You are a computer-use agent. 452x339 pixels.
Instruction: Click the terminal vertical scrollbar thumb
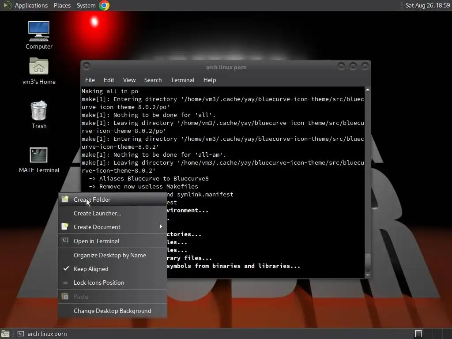[368, 262]
